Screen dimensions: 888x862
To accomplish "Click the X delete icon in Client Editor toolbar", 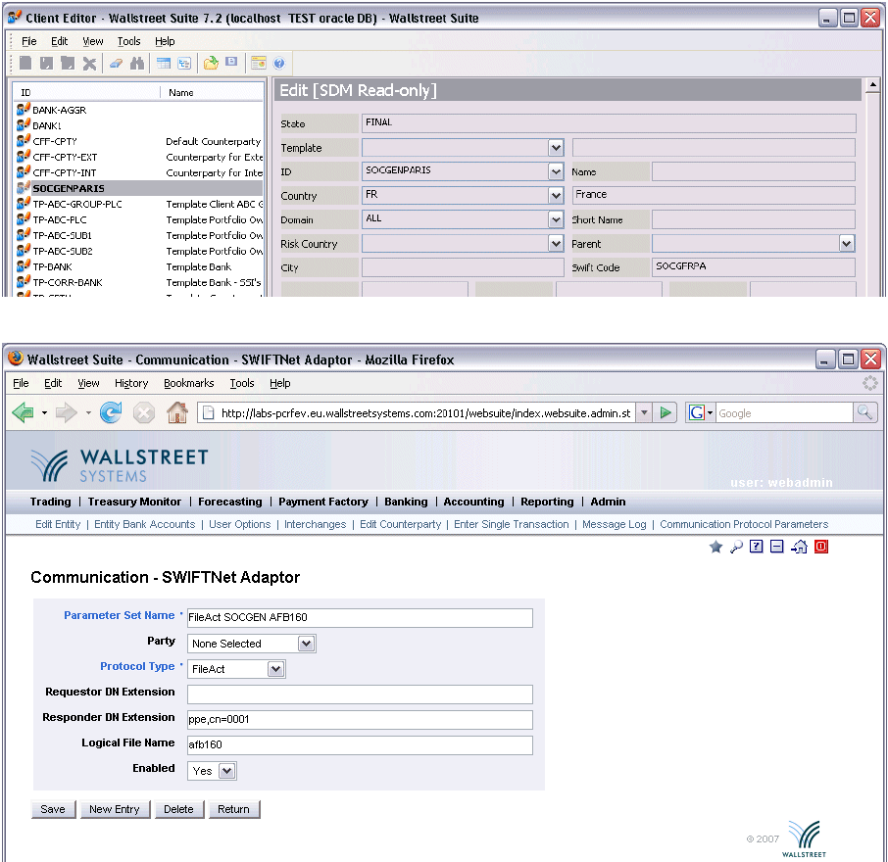I will click(89, 63).
